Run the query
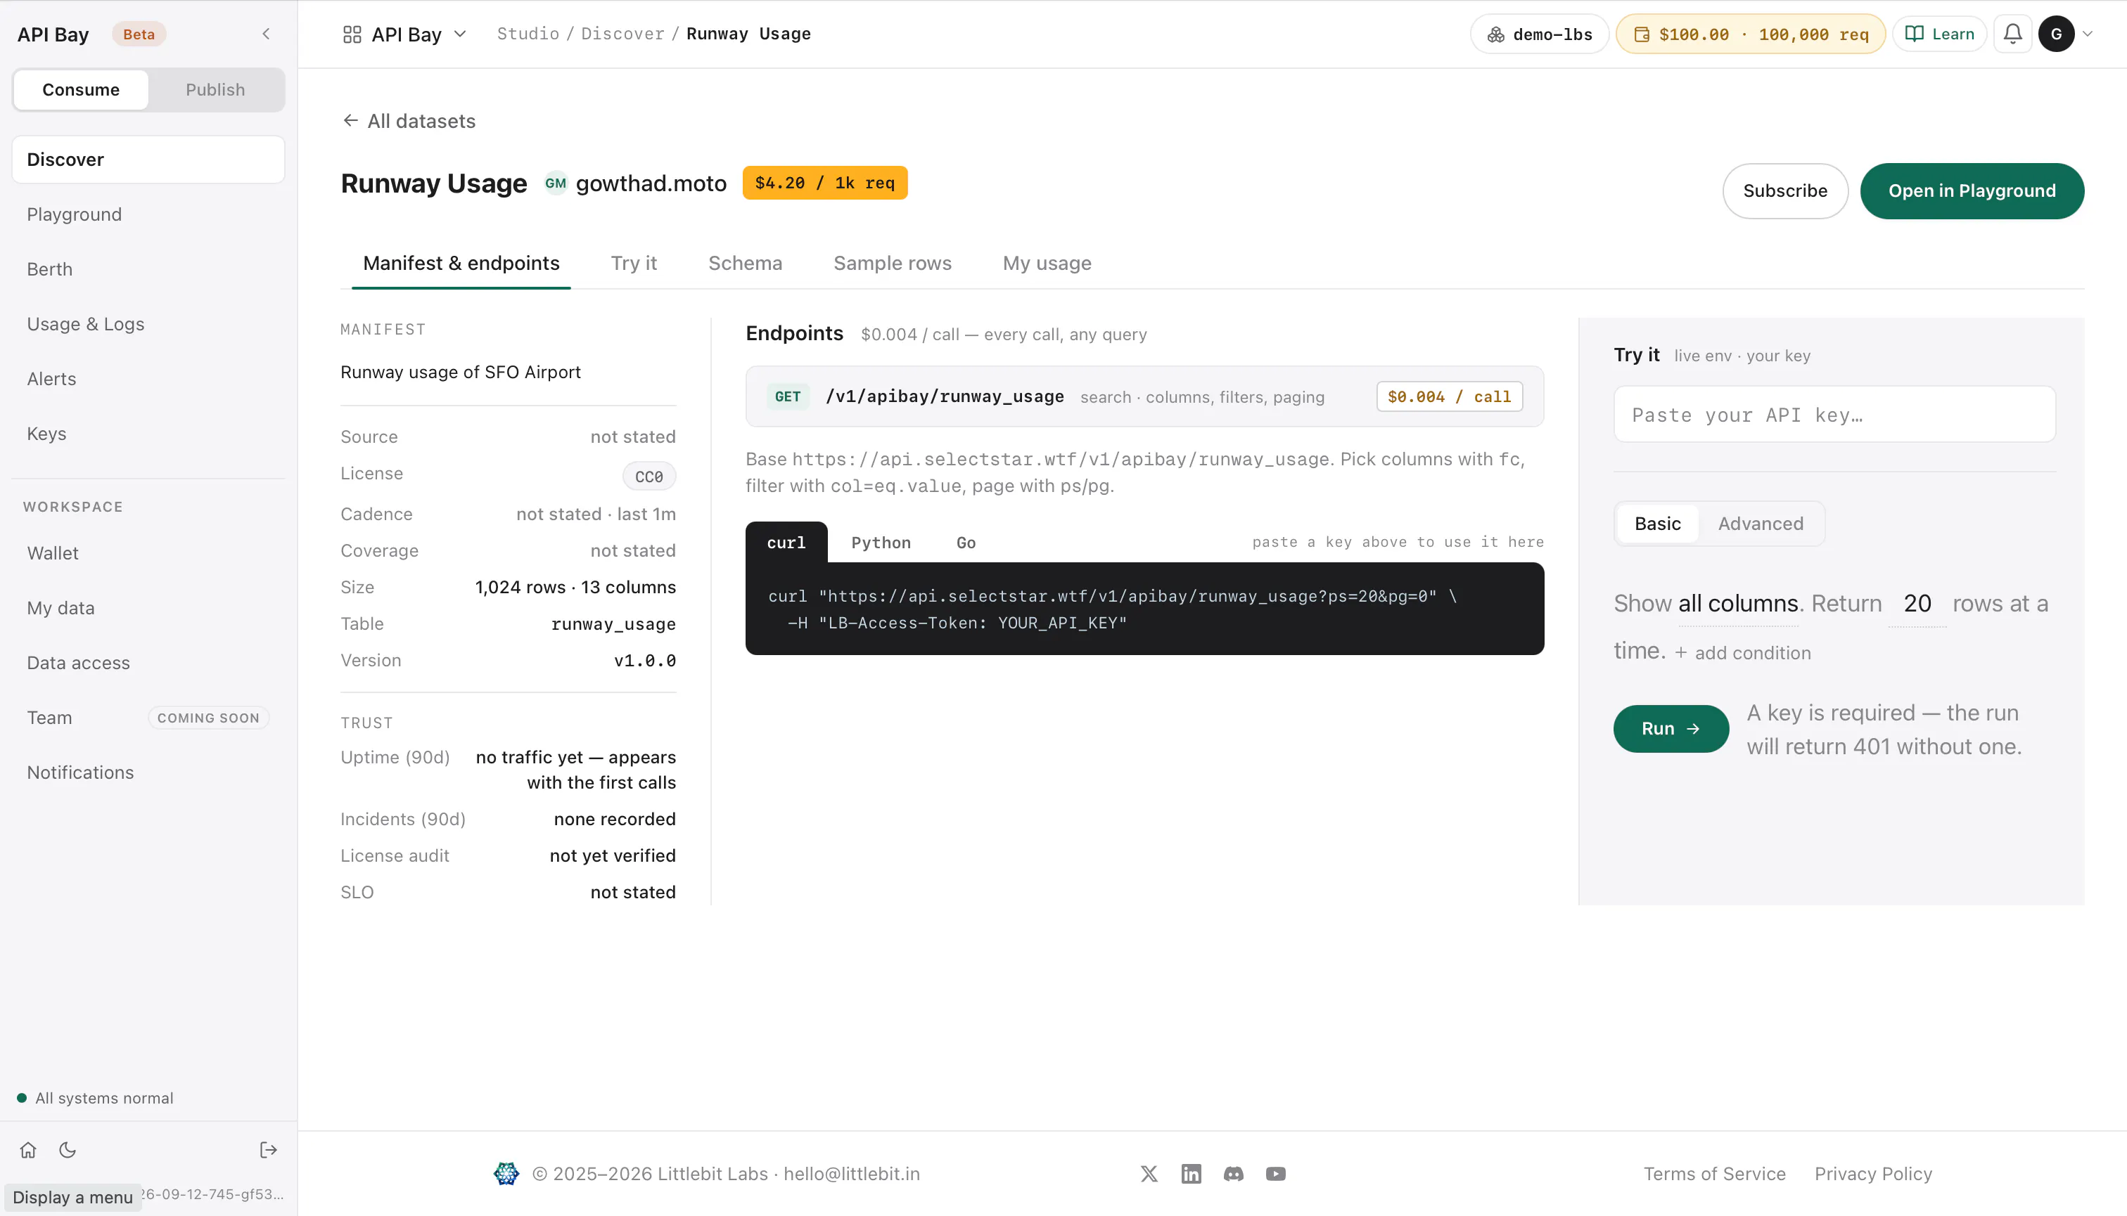Image resolution: width=2127 pixels, height=1216 pixels. (1671, 728)
